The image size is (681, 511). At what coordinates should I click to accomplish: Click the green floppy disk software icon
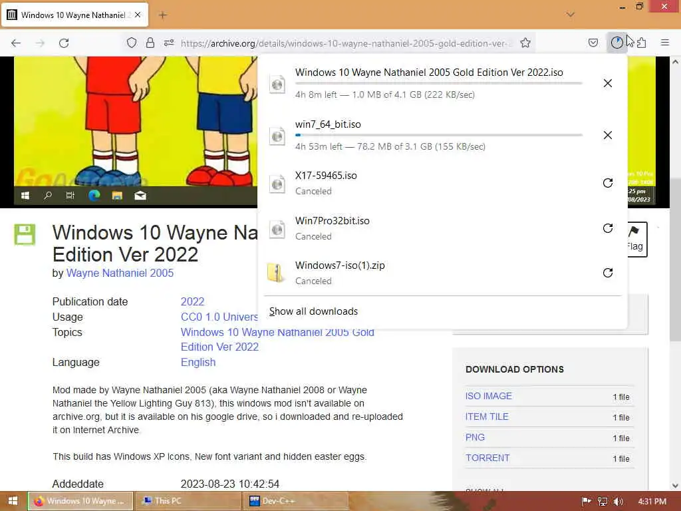[x=25, y=235]
